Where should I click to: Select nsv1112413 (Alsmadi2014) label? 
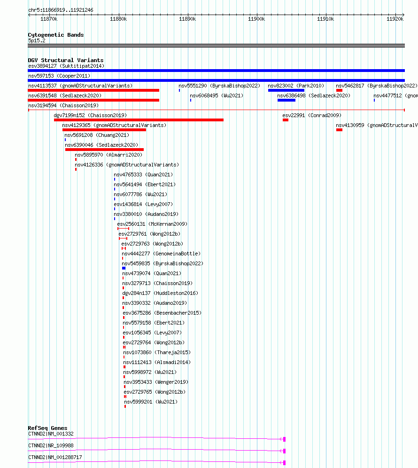tap(157, 362)
